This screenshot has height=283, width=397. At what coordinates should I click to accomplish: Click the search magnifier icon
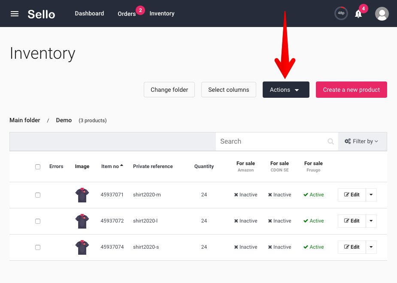pyautogui.click(x=330, y=141)
